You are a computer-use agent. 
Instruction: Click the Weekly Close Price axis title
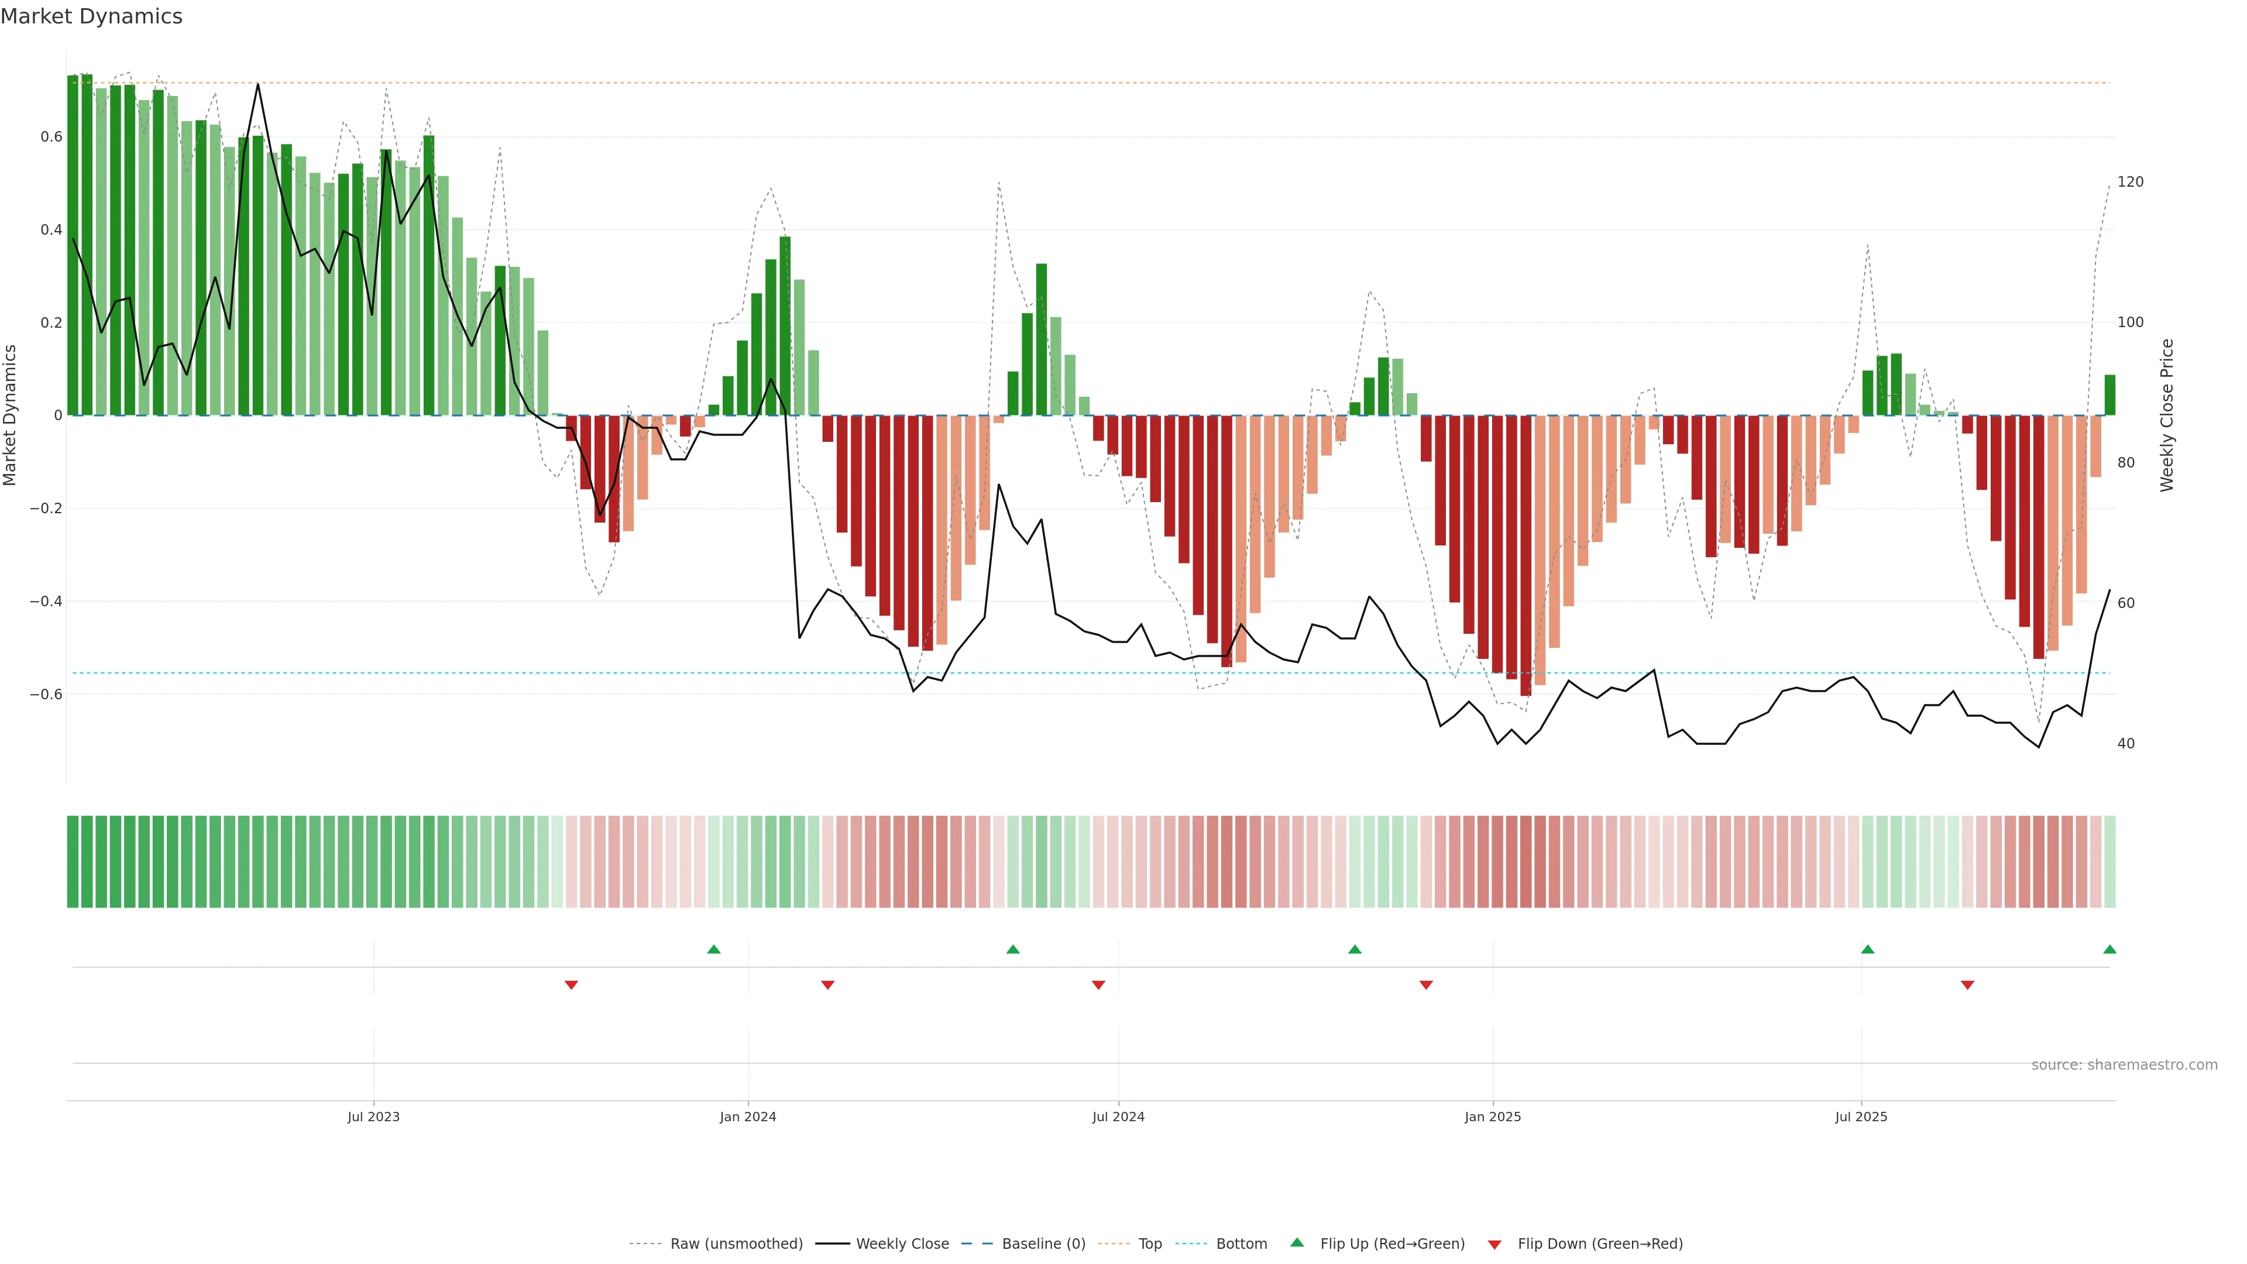click(2167, 415)
